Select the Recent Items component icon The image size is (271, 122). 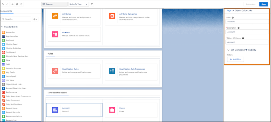tap(3, 108)
